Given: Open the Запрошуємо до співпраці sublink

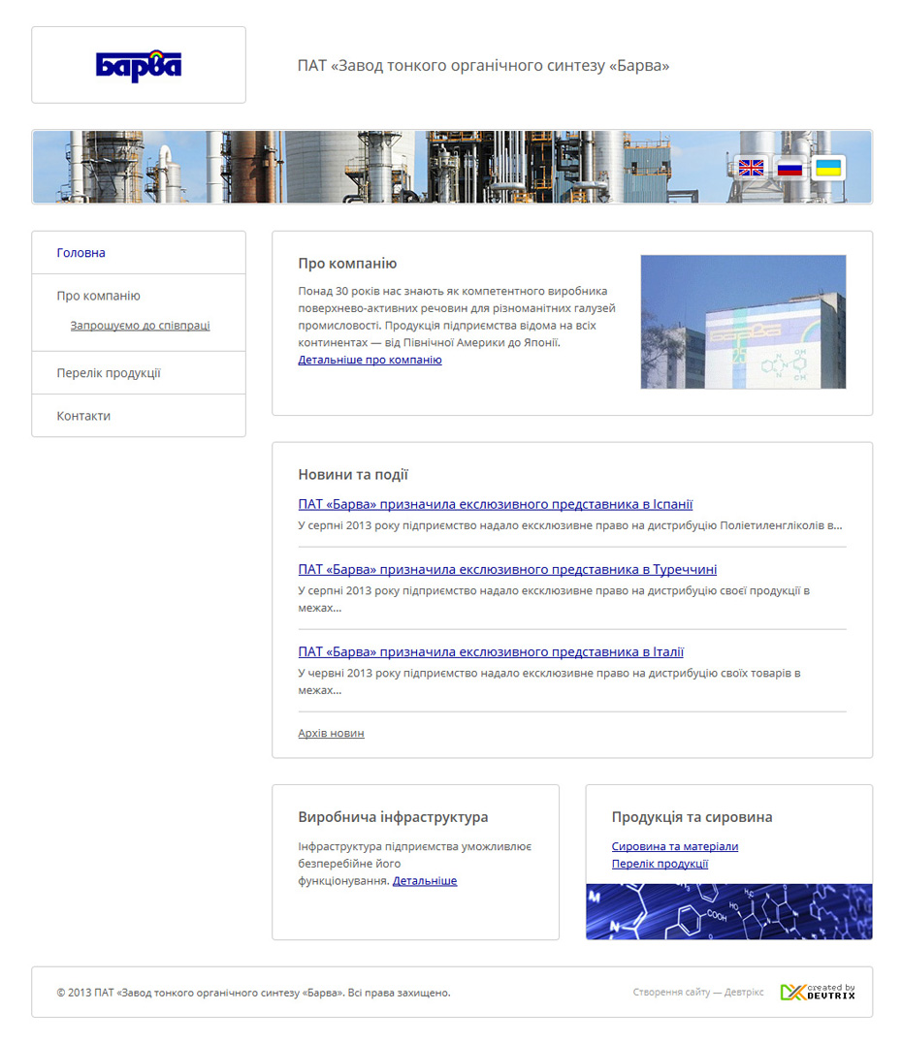Looking at the screenshot, I should (140, 326).
